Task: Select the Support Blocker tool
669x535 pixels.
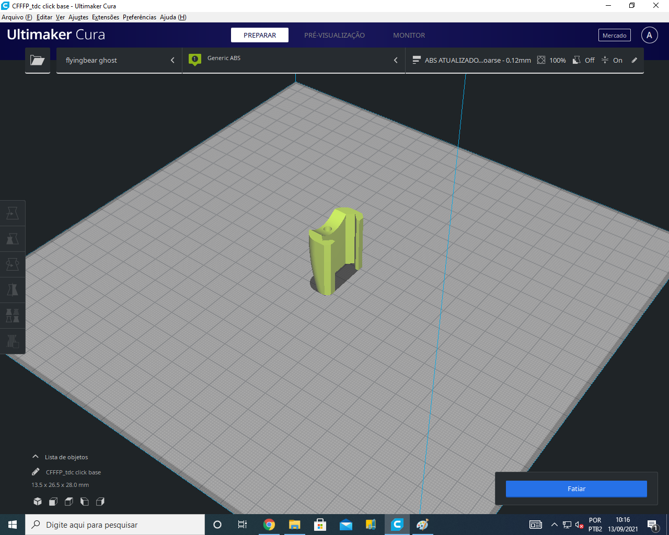Action: click(13, 341)
